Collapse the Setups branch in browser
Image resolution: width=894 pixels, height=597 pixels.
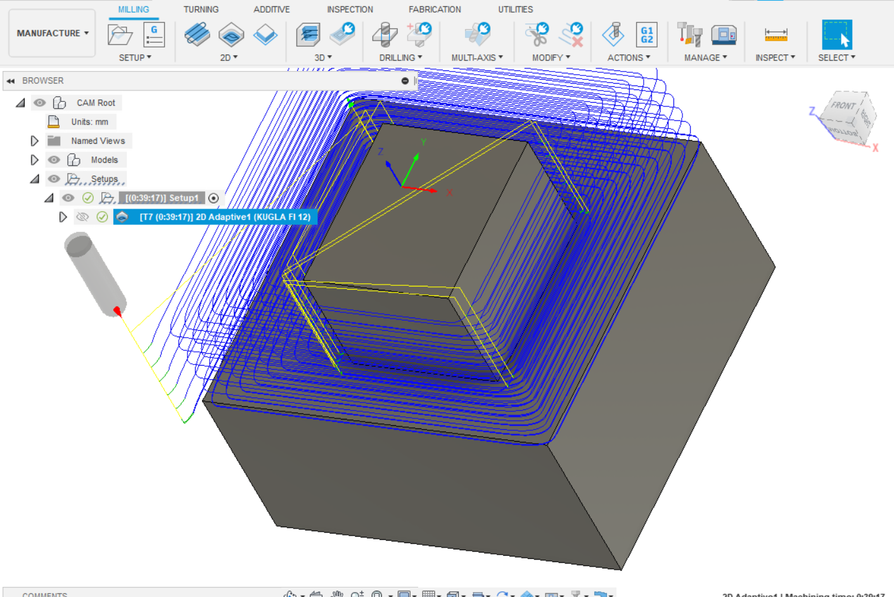(x=35, y=179)
